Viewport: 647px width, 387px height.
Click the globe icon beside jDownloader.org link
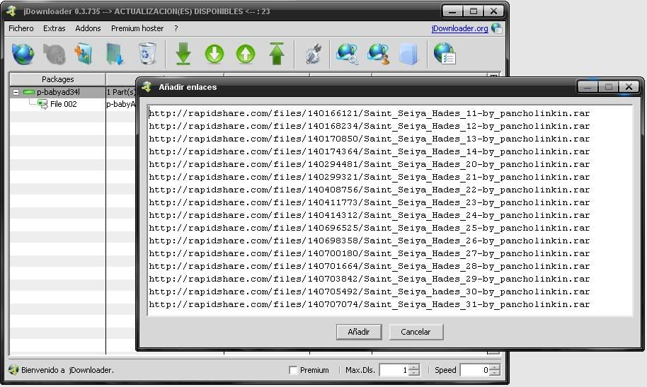point(496,28)
